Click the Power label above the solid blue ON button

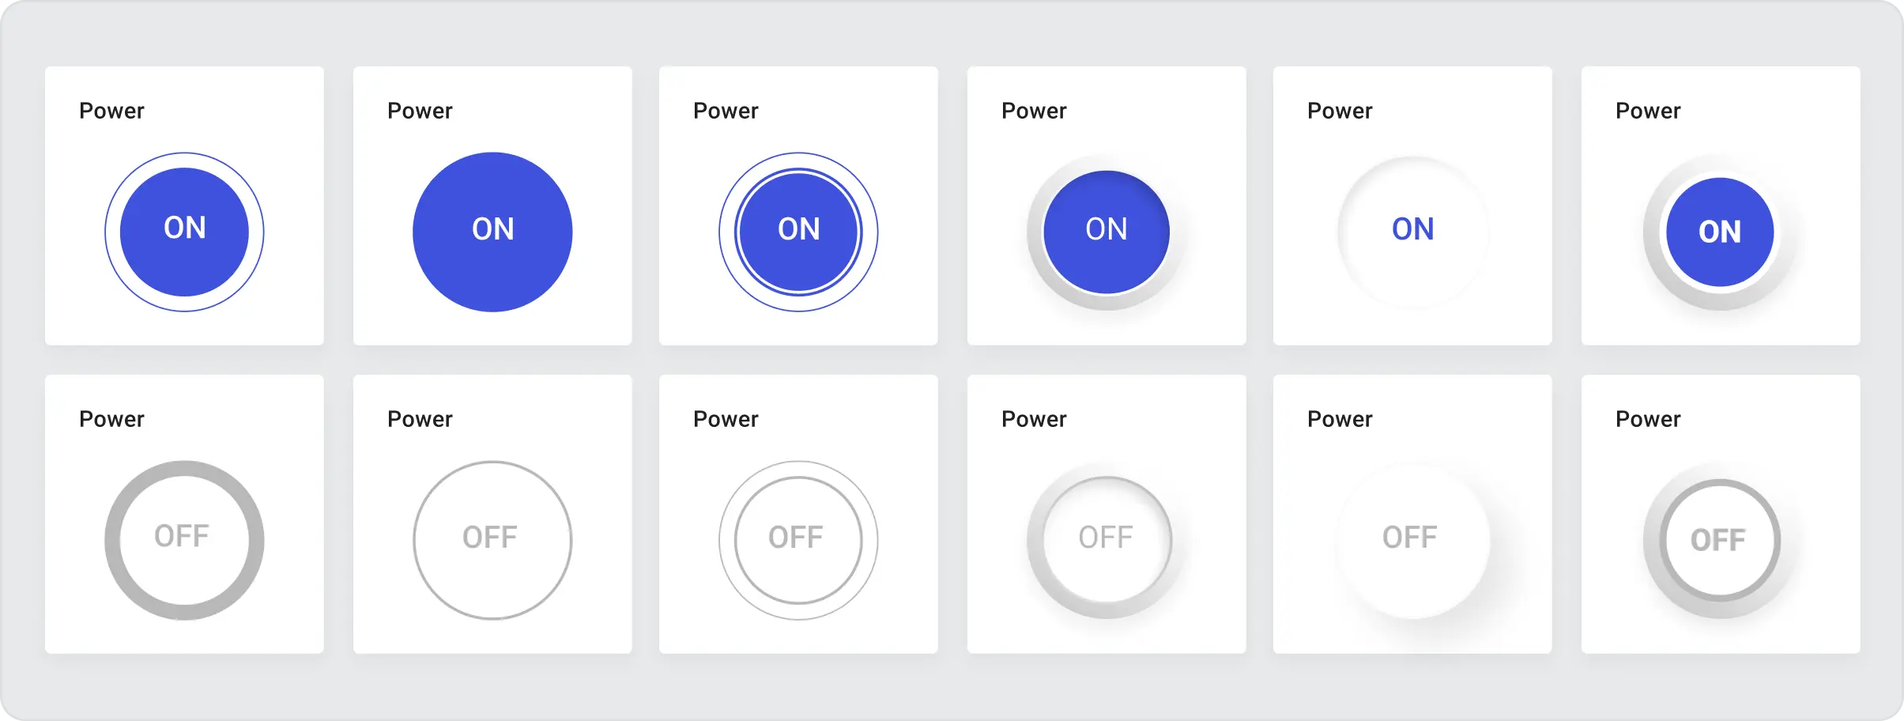[420, 111]
